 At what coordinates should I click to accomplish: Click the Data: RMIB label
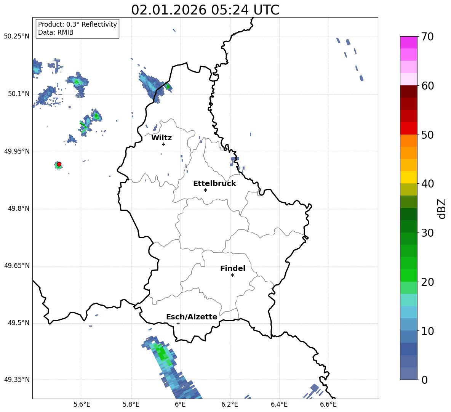(56, 32)
